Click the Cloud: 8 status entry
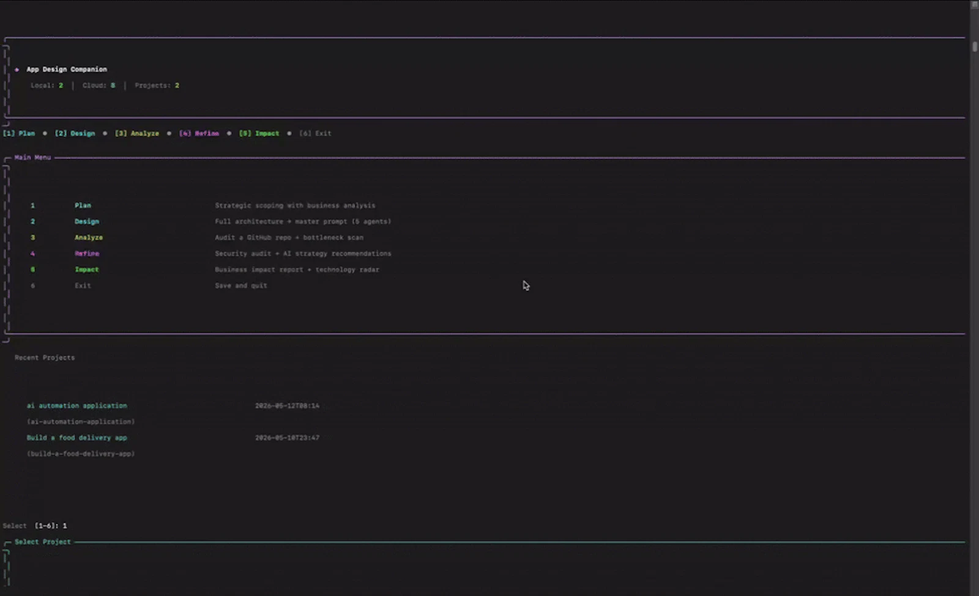 [99, 86]
